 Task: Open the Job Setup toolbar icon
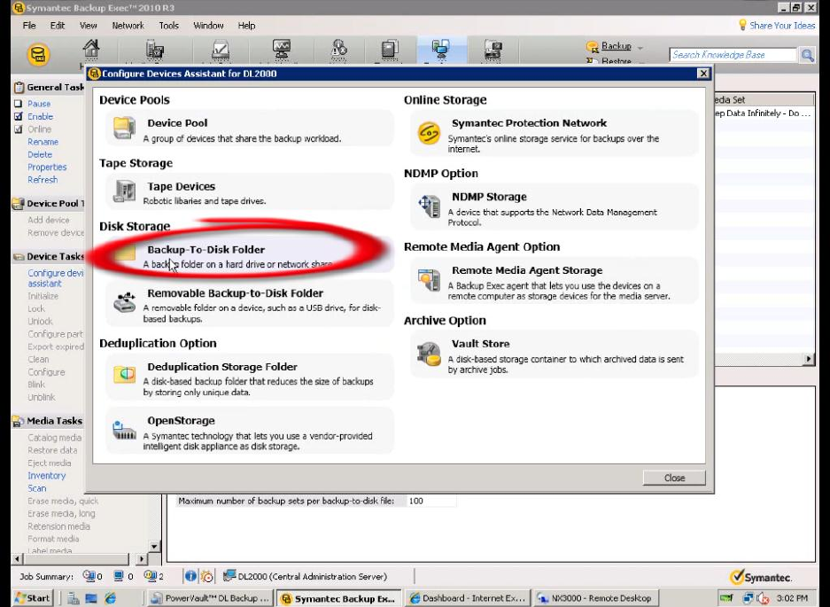click(221, 50)
